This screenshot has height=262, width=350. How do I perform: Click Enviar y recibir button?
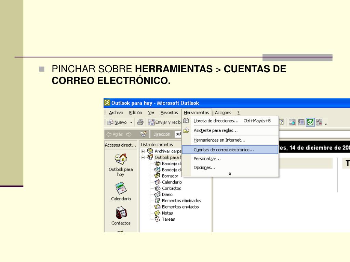point(165,122)
